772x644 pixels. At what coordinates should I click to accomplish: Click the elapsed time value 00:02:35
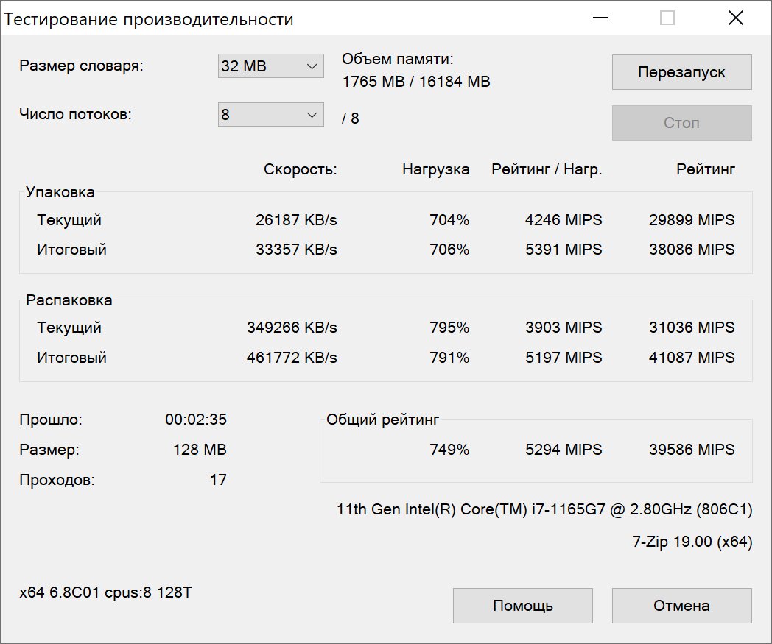[x=195, y=420]
